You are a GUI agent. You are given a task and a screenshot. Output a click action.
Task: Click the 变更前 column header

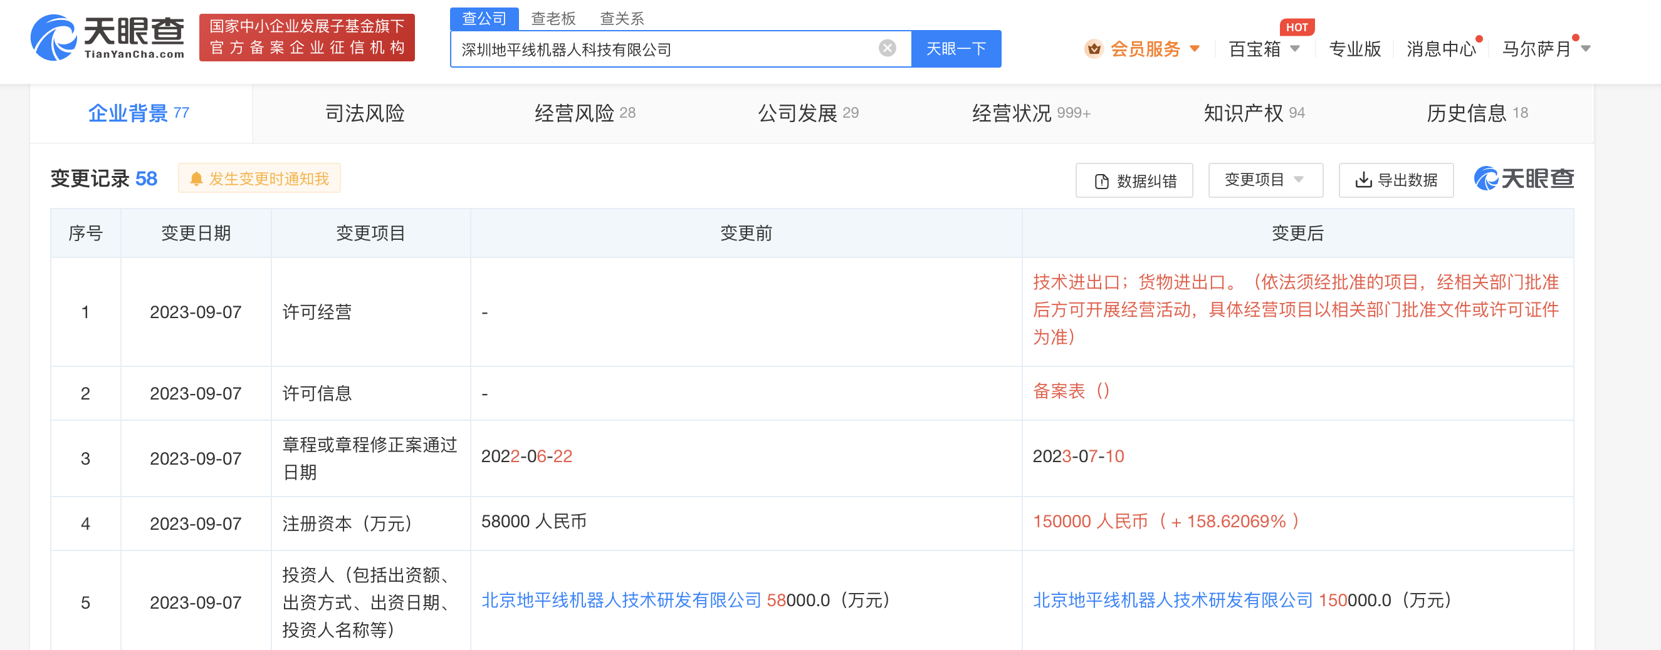pyautogui.click(x=746, y=233)
